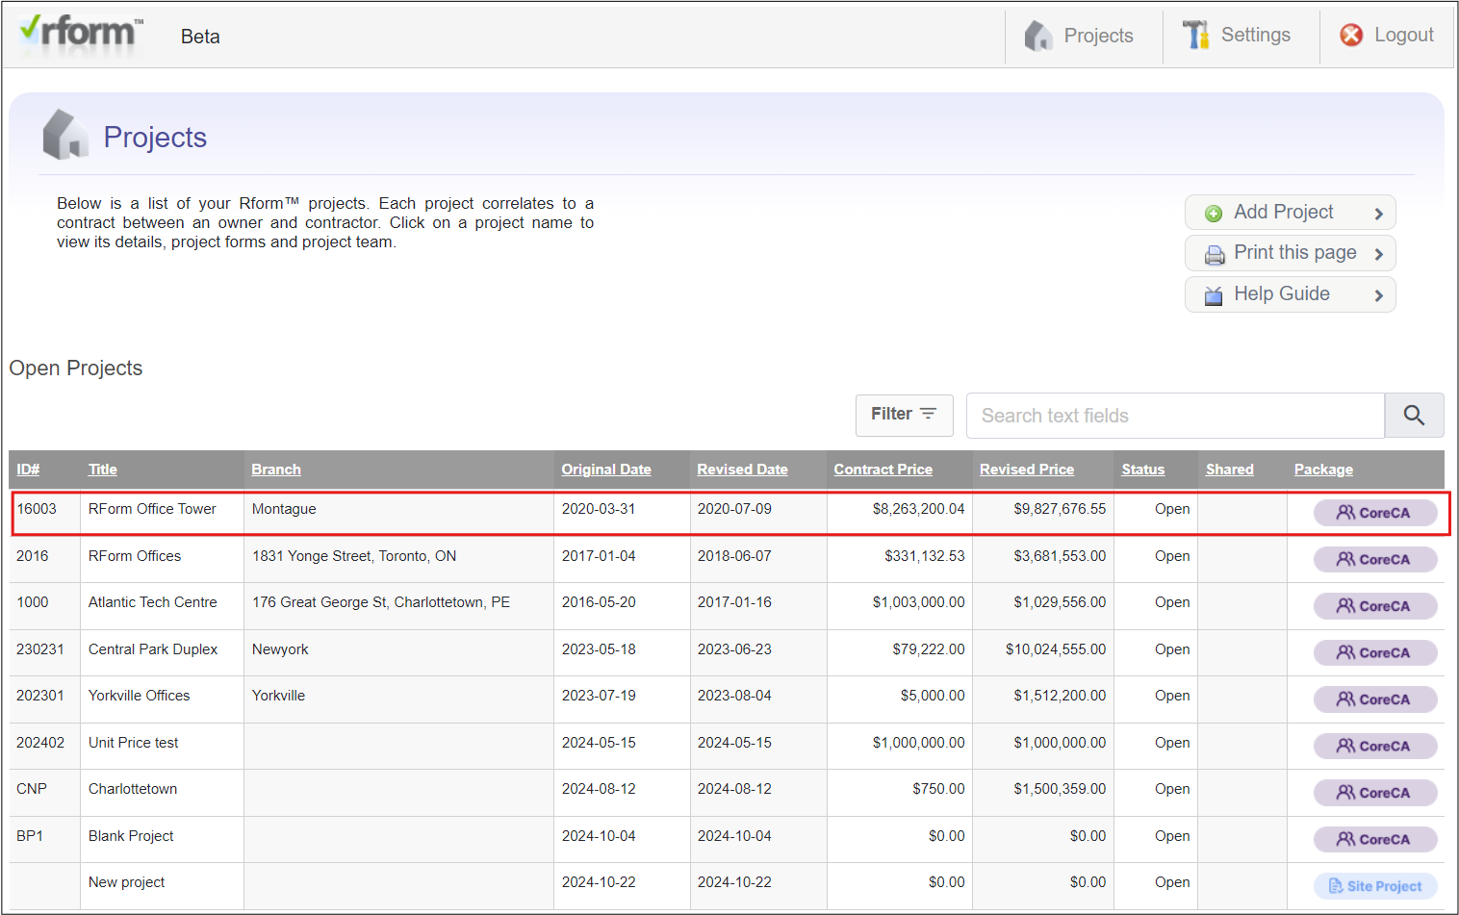This screenshot has width=1459, height=915.
Task: Sort by the Branch column header
Action: [x=276, y=470]
